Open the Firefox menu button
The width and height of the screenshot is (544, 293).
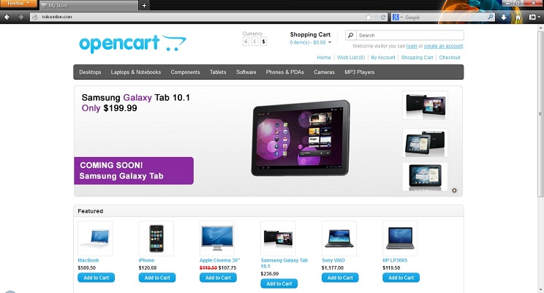[18, 4]
